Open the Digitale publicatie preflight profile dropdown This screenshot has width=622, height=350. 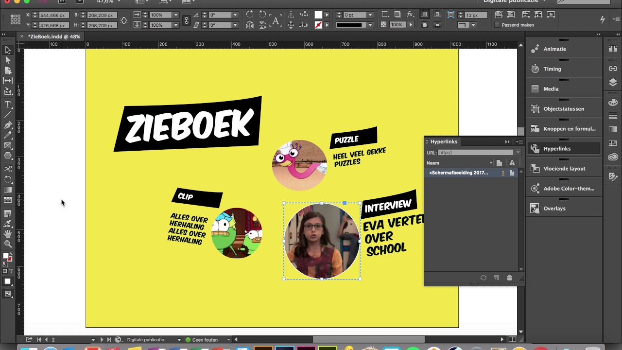click(179, 340)
